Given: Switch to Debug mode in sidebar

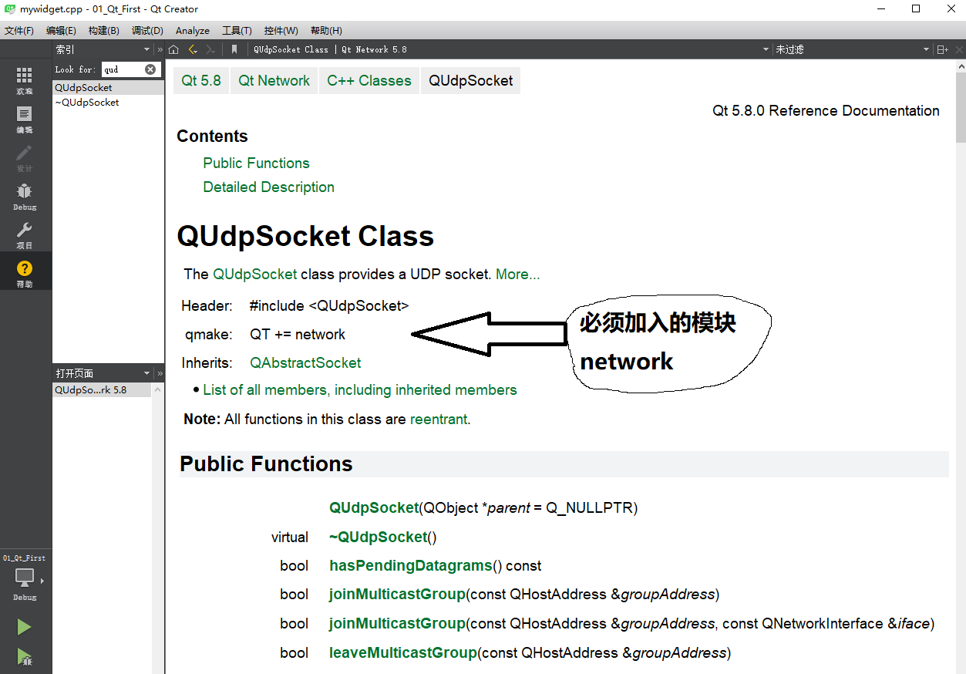Looking at the screenshot, I should tap(25, 195).
